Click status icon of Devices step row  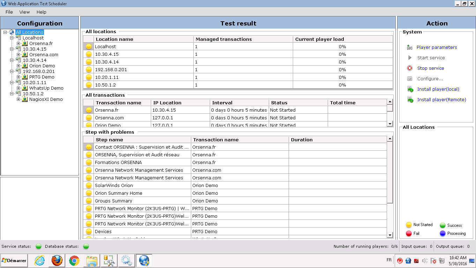(x=89, y=231)
